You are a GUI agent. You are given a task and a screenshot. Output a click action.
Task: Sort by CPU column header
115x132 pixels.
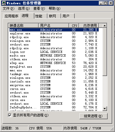[x=74, y=26]
